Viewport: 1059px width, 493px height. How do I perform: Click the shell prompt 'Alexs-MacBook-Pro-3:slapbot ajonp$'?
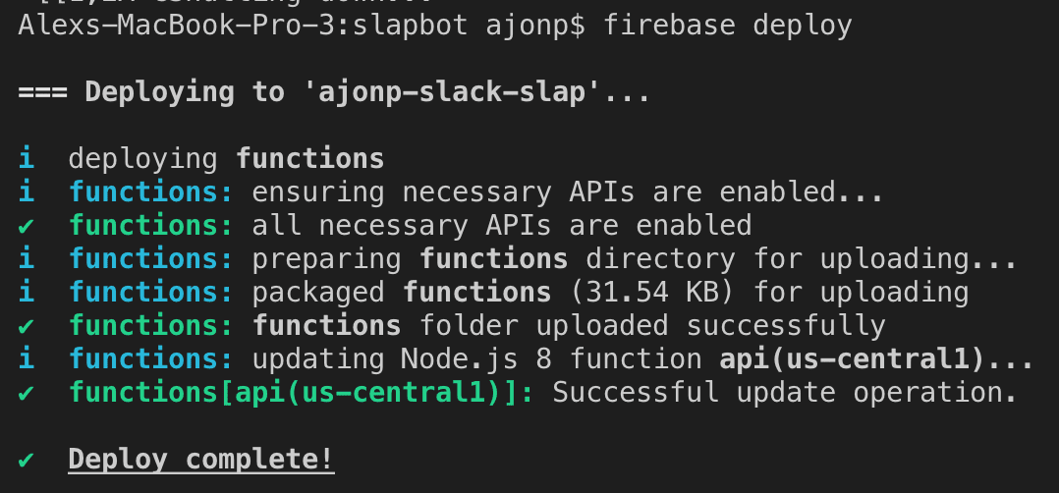[x=302, y=27]
